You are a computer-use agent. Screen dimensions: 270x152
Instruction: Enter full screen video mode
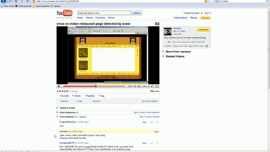(x=157, y=86)
